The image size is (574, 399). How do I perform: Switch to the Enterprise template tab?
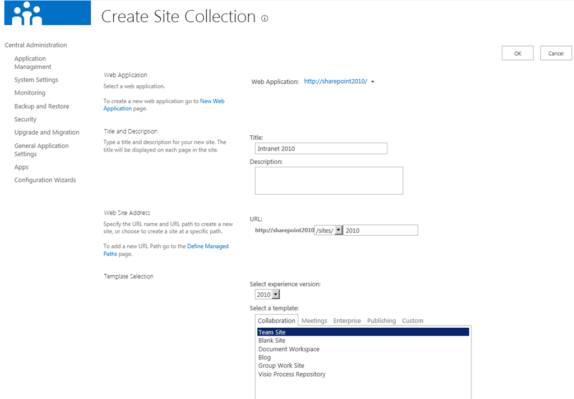pos(347,320)
